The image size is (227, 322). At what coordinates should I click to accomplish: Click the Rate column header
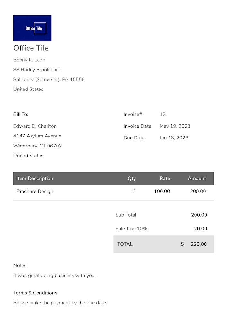click(165, 178)
